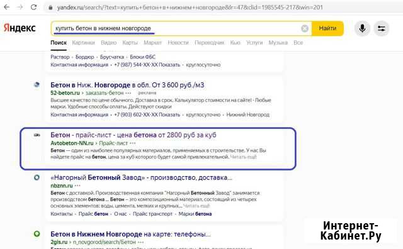Switch to the Музыка tab
The image size is (403, 249).
278,43
